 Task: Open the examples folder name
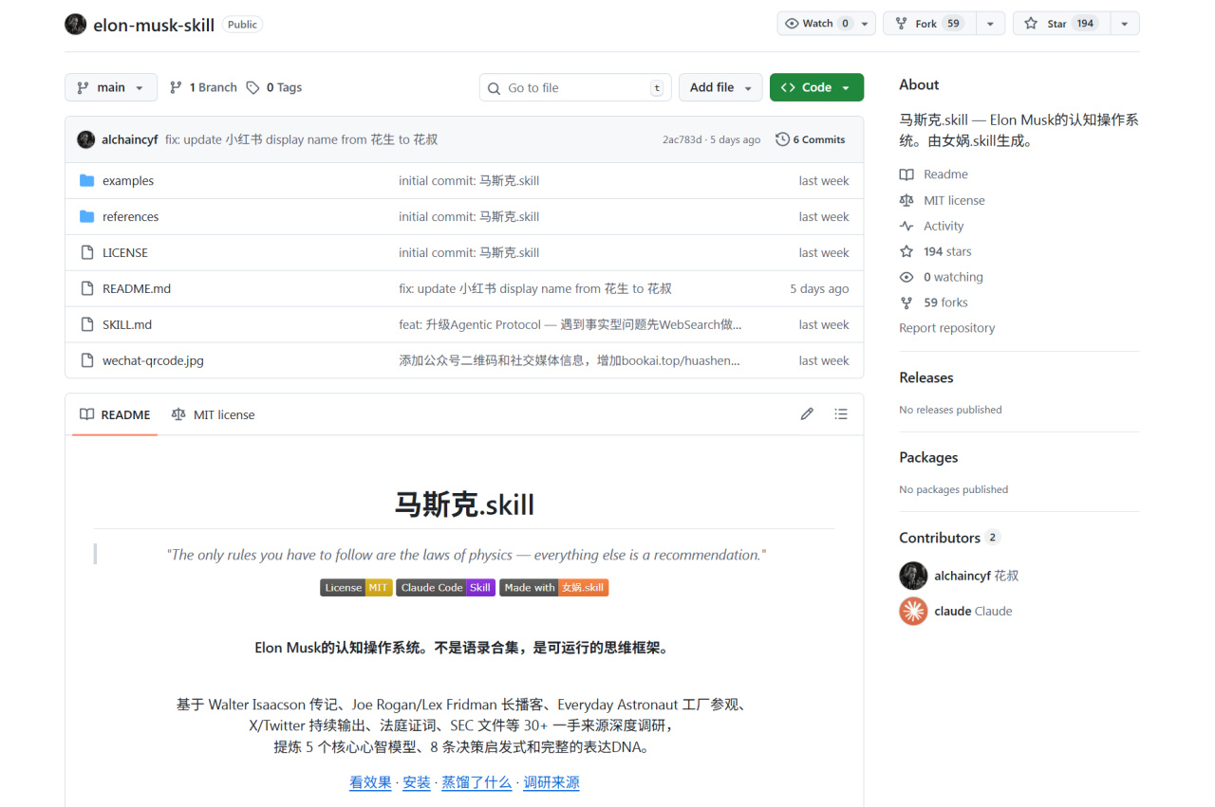tap(128, 181)
